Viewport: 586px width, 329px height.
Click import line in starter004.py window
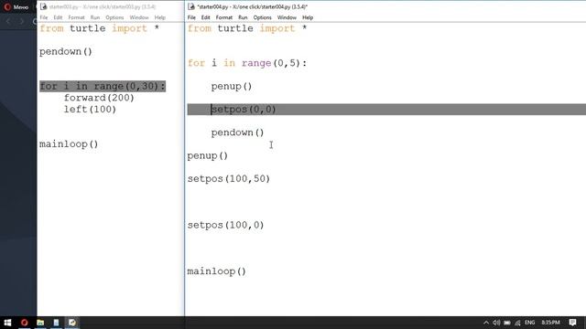tap(247, 28)
